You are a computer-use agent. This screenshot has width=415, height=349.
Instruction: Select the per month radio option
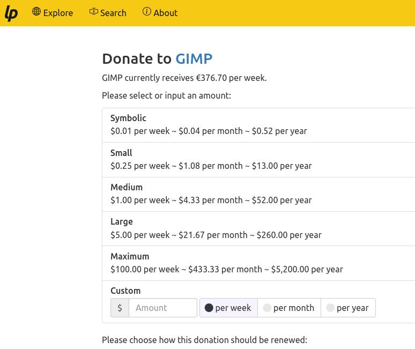[x=289, y=308]
